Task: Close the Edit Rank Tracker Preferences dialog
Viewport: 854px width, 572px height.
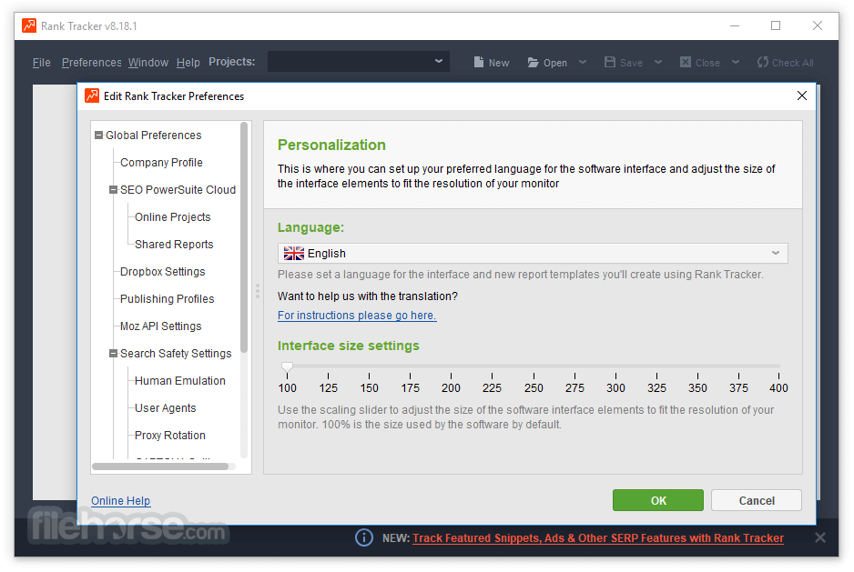Action: pyautogui.click(x=802, y=95)
